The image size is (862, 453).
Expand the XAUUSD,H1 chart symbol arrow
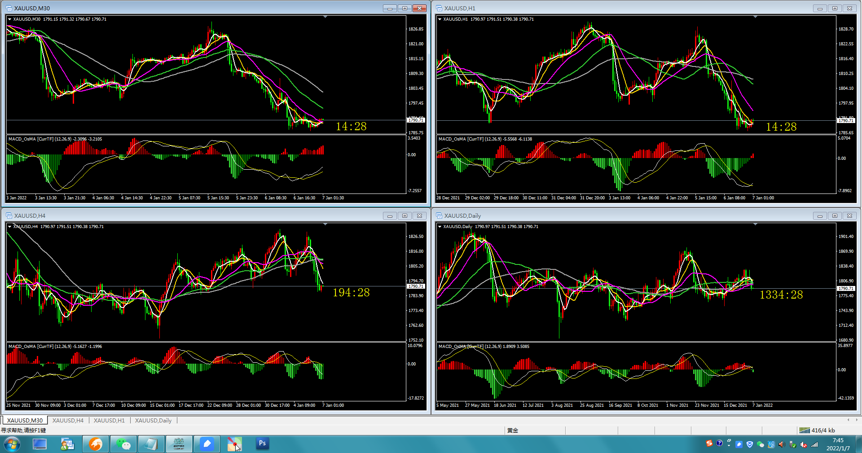440,19
